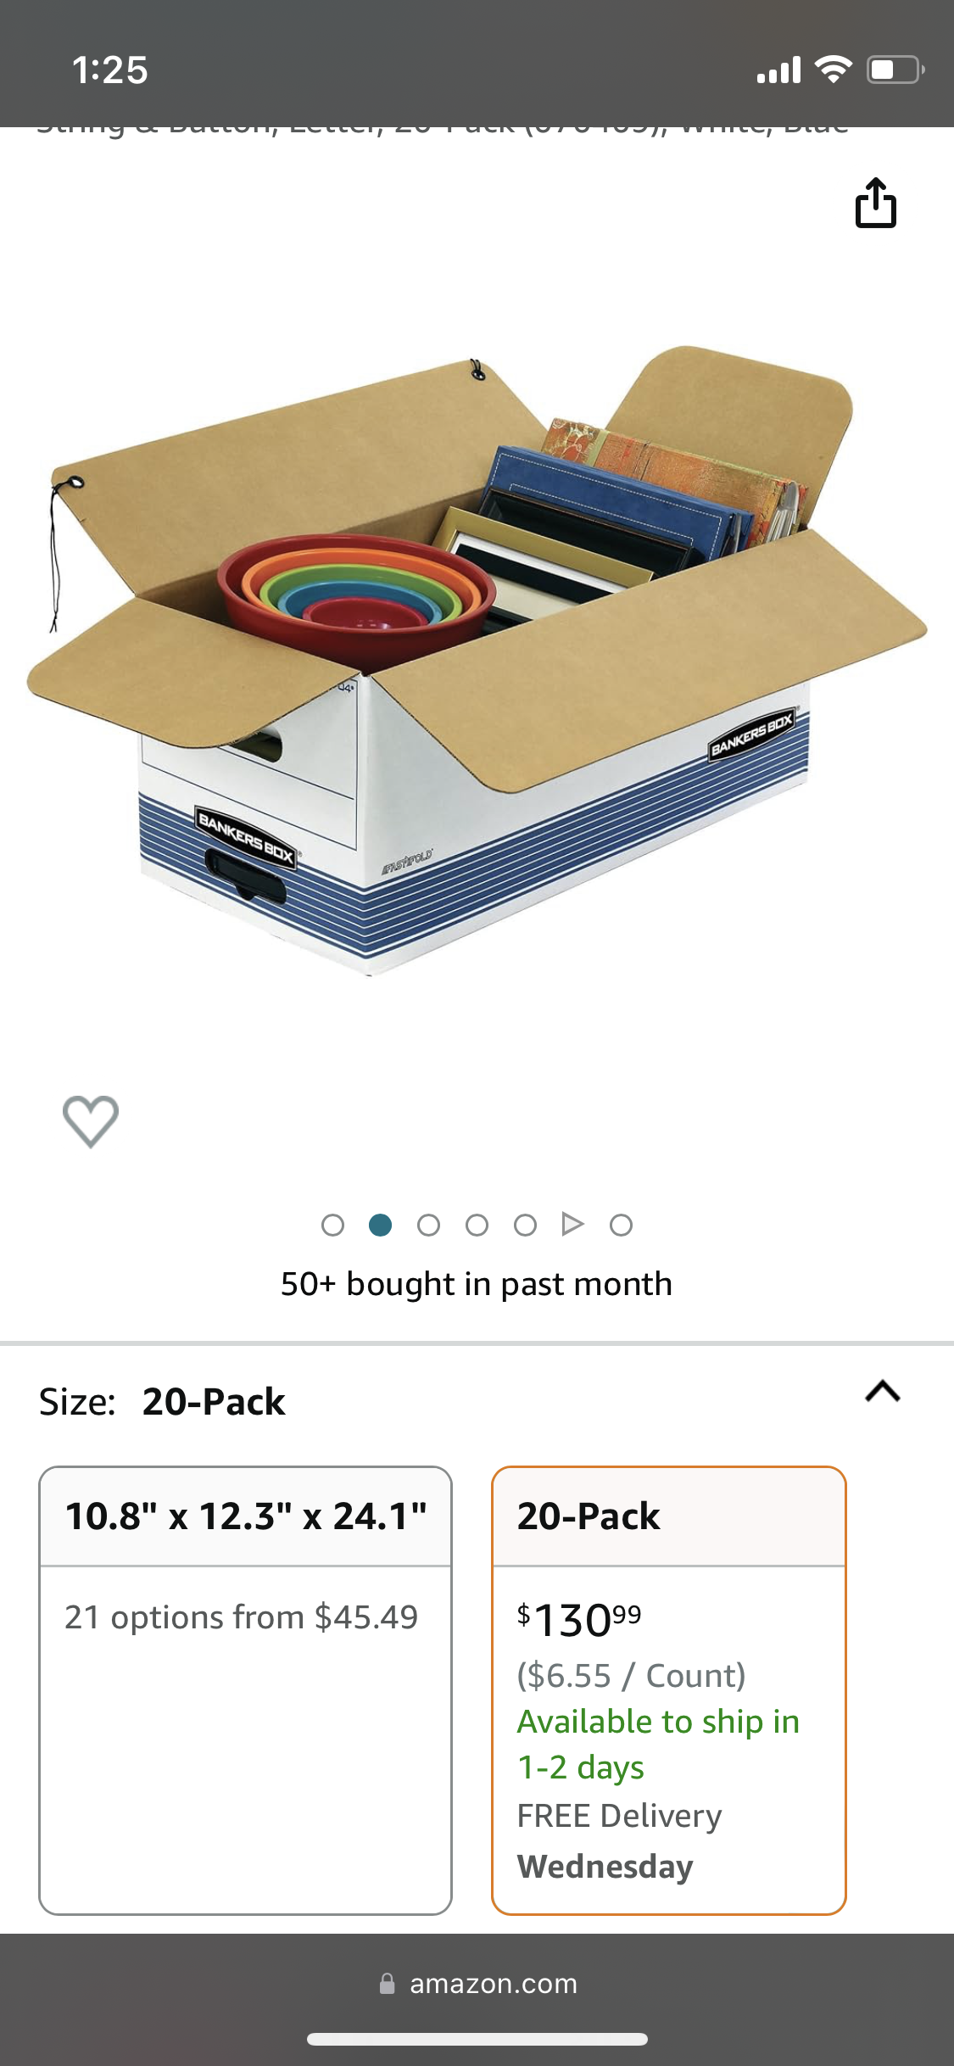This screenshot has width=954, height=2066.
Task: Tap the amazon.com address bar
Action: pyautogui.click(x=477, y=1984)
